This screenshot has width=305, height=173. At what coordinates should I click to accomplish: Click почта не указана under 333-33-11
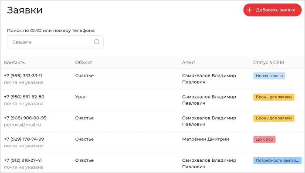[x=24, y=82]
